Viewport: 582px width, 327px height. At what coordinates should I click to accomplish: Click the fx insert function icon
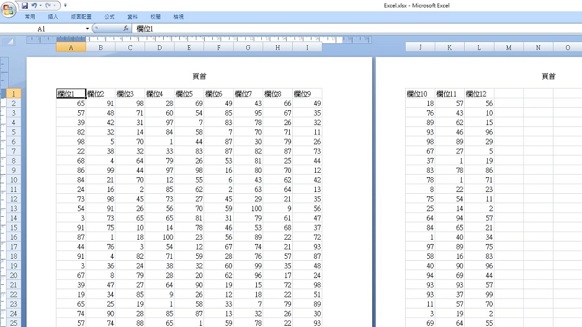[x=125, y=28]
